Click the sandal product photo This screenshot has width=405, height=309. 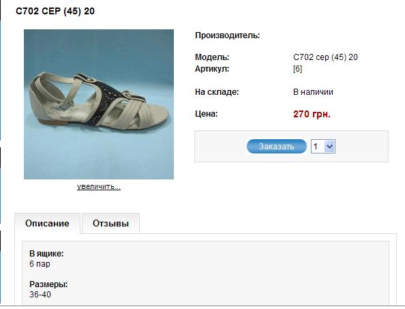pos(99,104)
